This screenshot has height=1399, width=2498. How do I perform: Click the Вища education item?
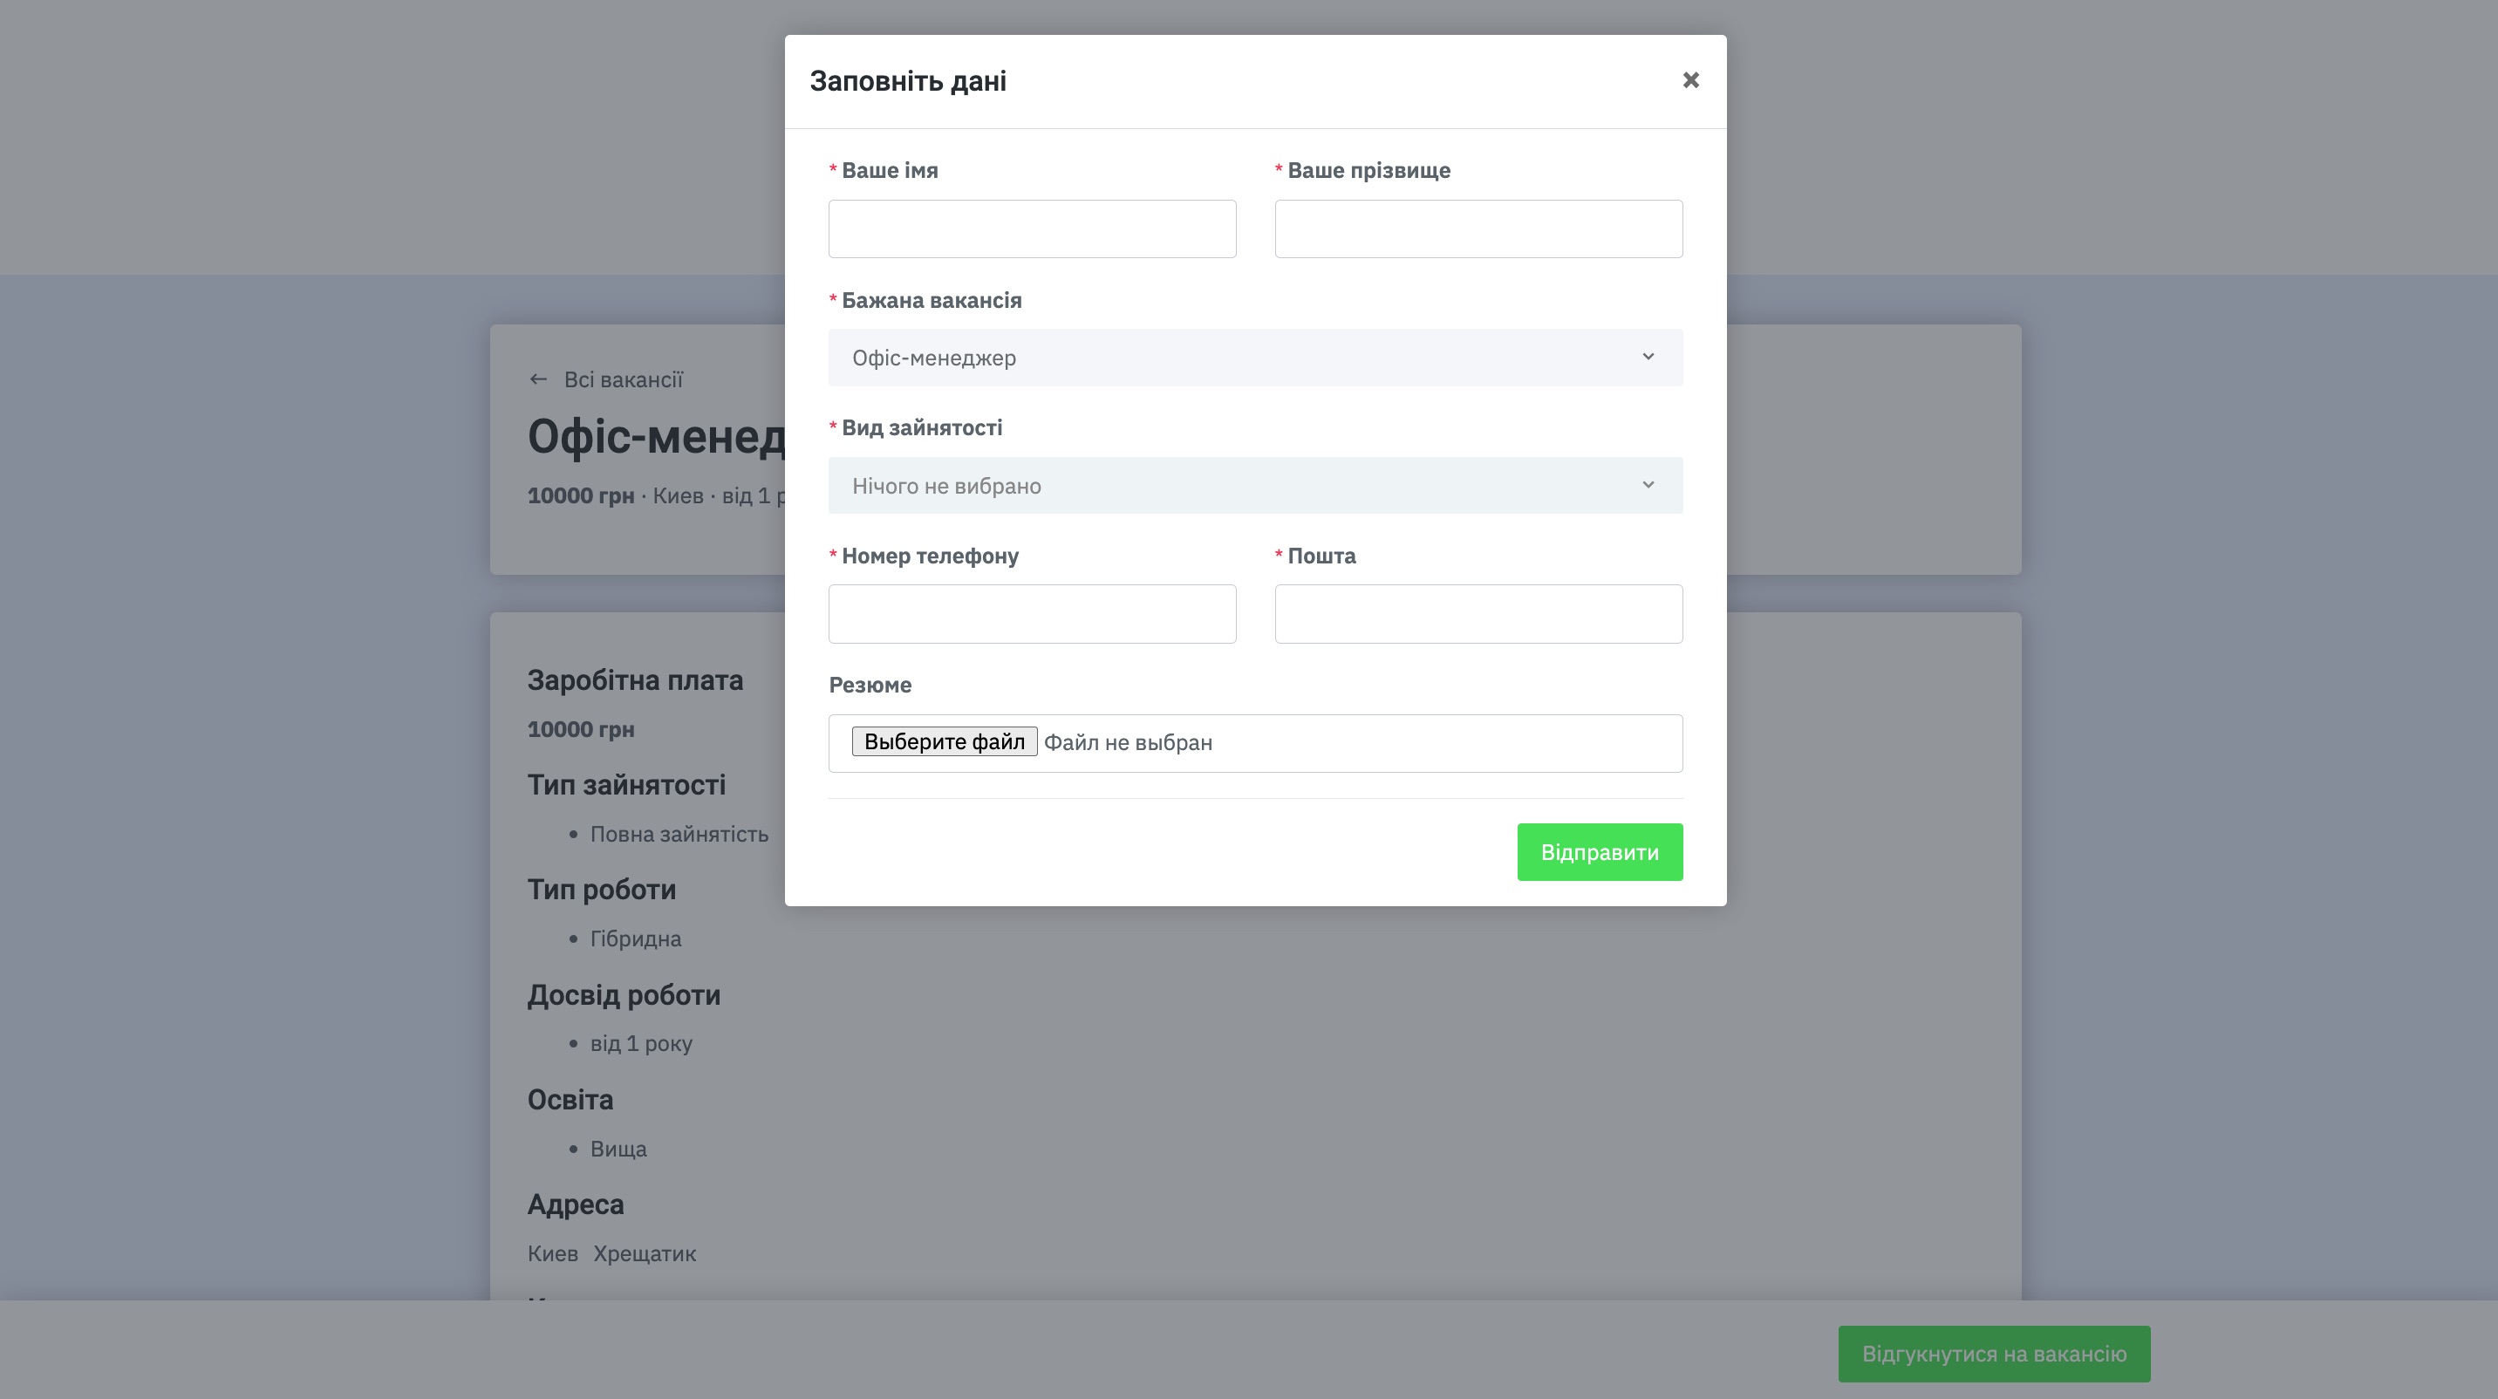pos(618,1149)
